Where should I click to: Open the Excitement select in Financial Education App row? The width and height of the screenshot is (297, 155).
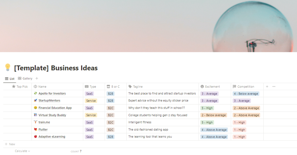207,108
